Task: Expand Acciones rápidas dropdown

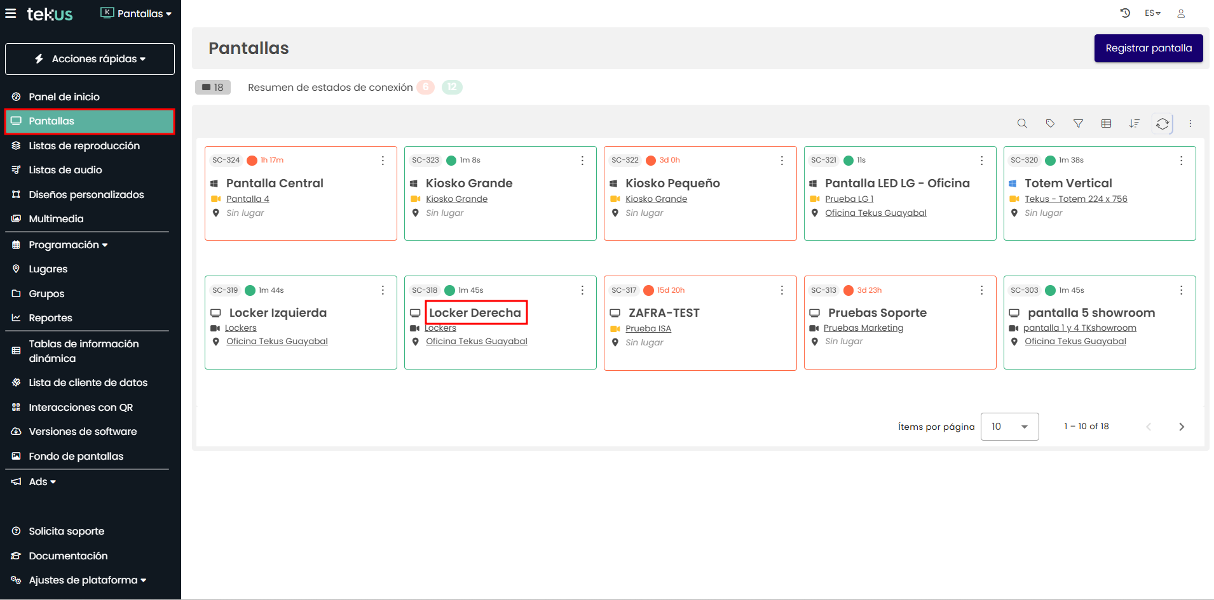Action: click(90, 59)
